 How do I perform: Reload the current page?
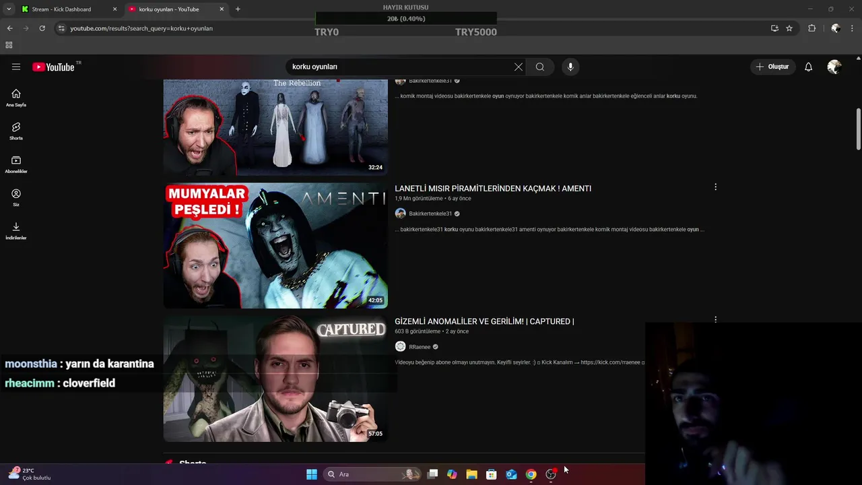pos(42,28)
